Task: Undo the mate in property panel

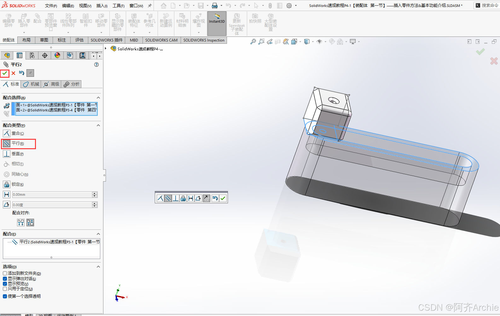Action: pos(21,73)
